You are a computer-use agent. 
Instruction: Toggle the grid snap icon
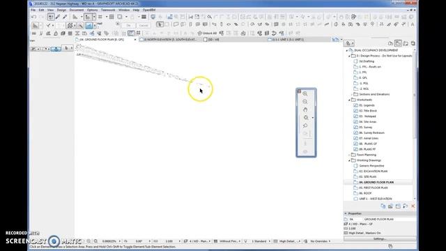click(100, 17)
